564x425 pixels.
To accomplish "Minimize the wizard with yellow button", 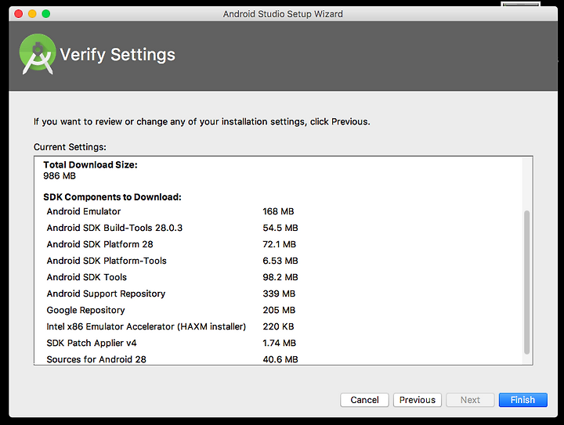I will [32, 13].
